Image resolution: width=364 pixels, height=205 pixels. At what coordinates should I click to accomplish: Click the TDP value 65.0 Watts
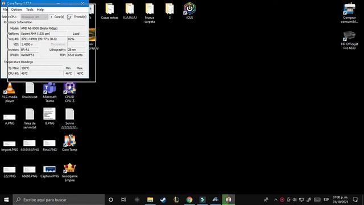(76, 55)
